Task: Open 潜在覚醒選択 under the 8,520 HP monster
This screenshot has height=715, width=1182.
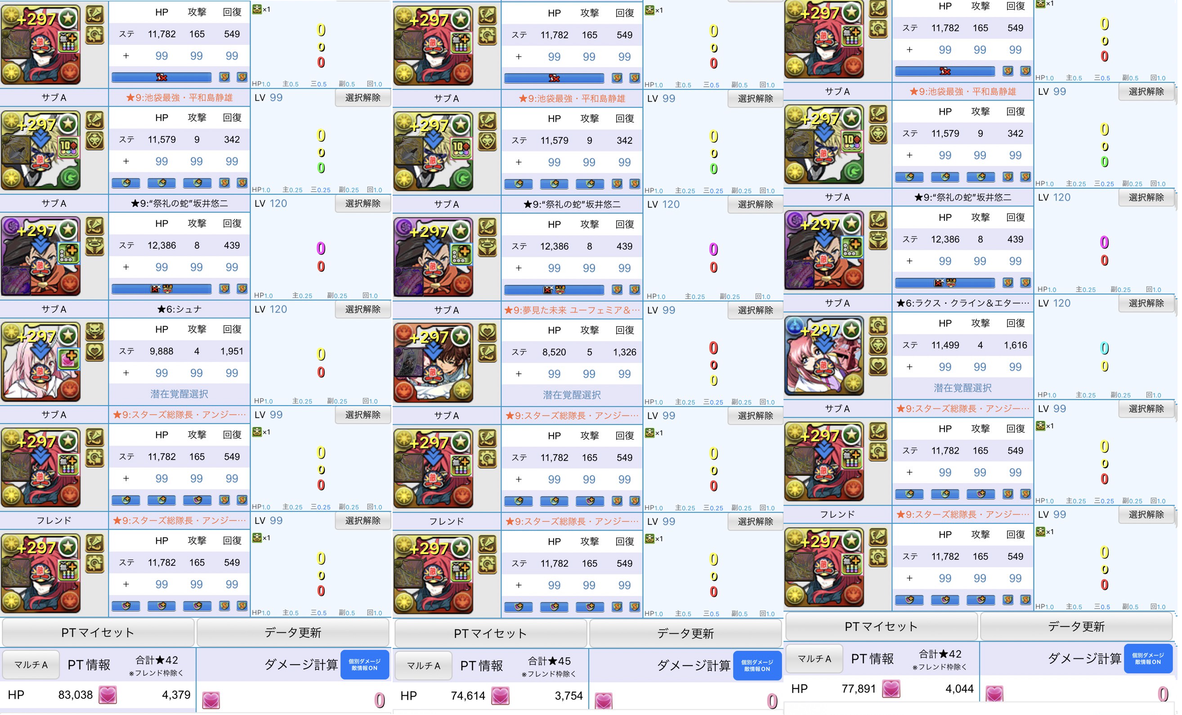Action: pos(571,395)
